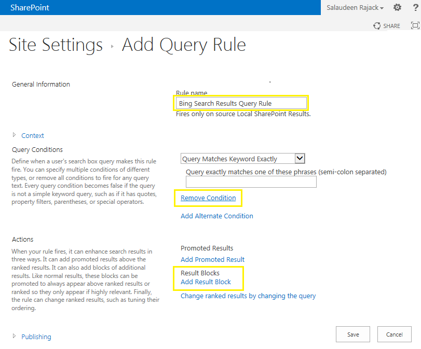Open the Query Matches Keyword Exactly dropdown
The width and height of the screenshot is (421, 349).
click(300, 158)
